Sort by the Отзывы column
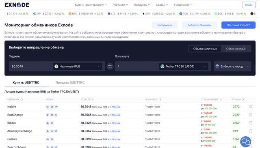This screenshot has height=148, width=260. pos(238,99)
